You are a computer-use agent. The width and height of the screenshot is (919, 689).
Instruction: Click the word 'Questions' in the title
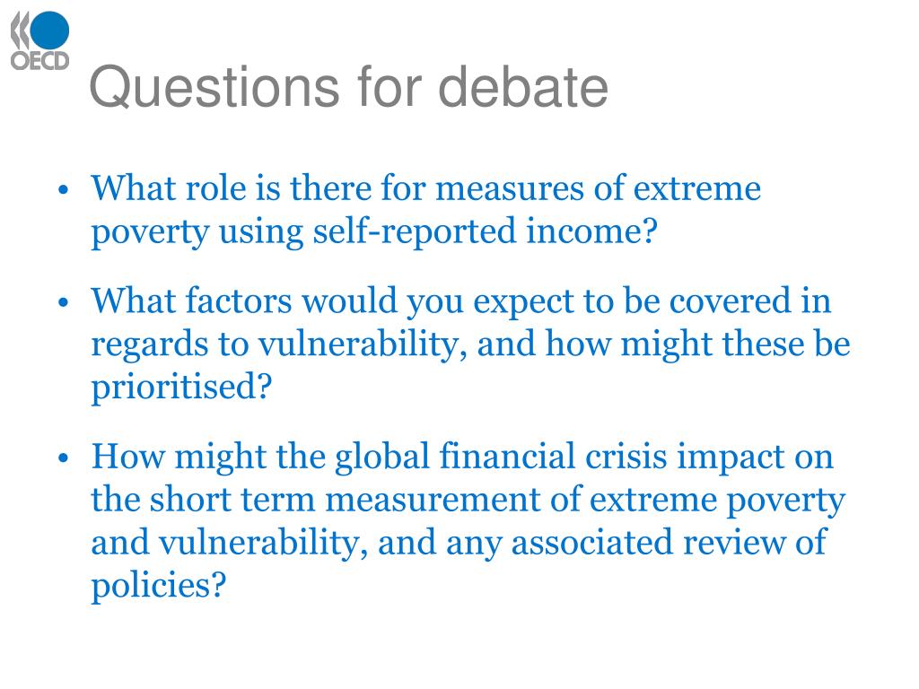(214, 87)
